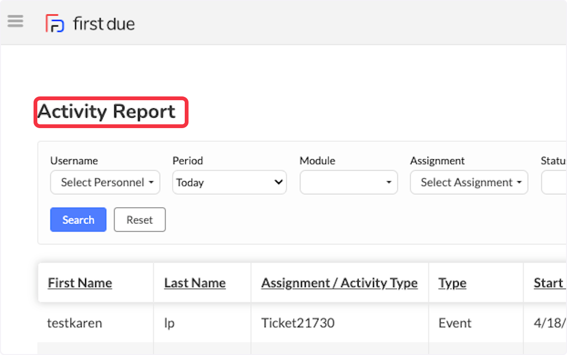Click the Username field label
This screenshot has width=567, height=355.
[74, 161]
